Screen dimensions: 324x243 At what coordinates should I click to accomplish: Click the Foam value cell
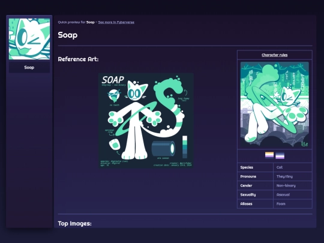[293, 204]
